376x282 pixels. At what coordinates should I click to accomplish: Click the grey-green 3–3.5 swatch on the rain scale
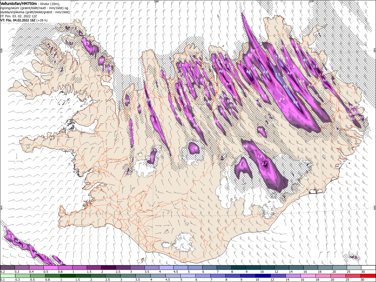click(127, 276)
